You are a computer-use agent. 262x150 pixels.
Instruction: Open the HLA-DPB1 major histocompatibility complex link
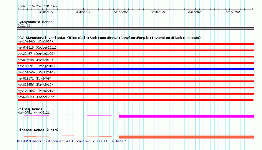(x=72, y=141)
